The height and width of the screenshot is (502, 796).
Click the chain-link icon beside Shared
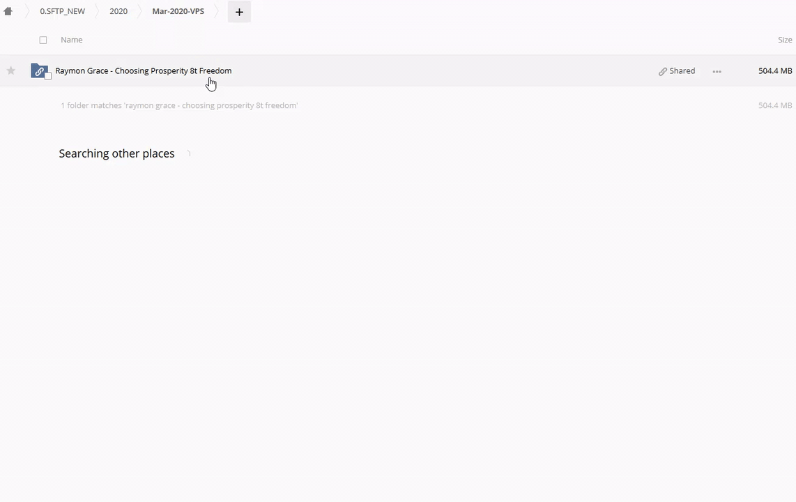662,72
